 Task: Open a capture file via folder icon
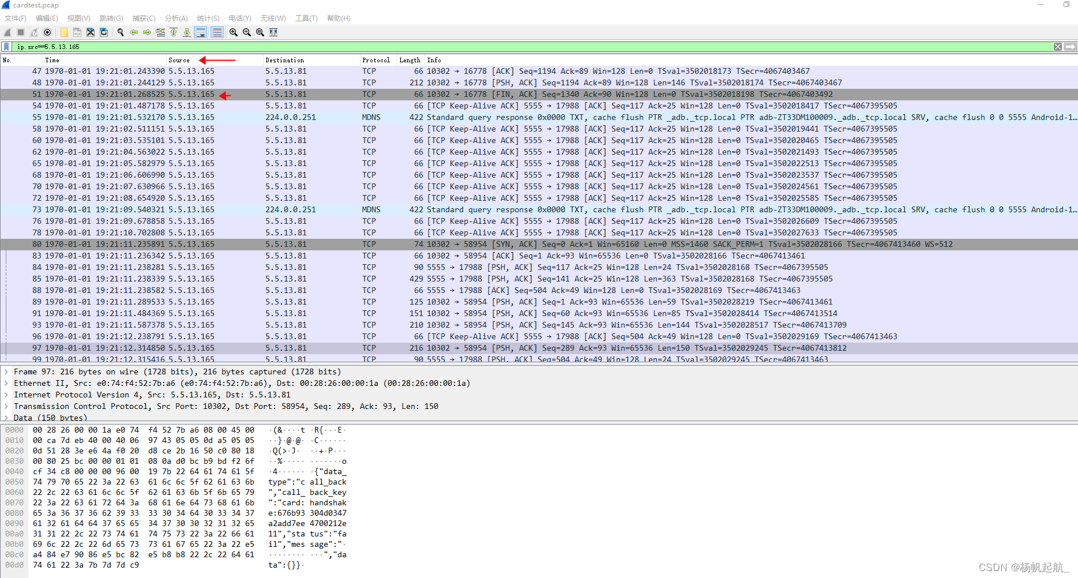(64, 32)
